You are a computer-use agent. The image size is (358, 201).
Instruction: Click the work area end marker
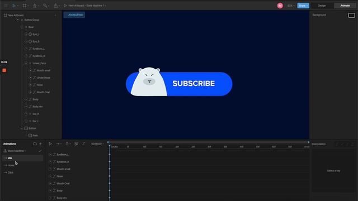[309, 142]
